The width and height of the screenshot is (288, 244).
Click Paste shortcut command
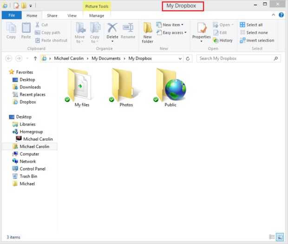51,40
